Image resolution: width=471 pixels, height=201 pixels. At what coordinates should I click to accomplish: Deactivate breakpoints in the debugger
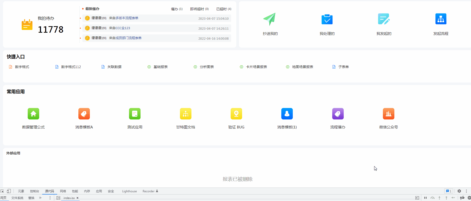pos(462,198)
